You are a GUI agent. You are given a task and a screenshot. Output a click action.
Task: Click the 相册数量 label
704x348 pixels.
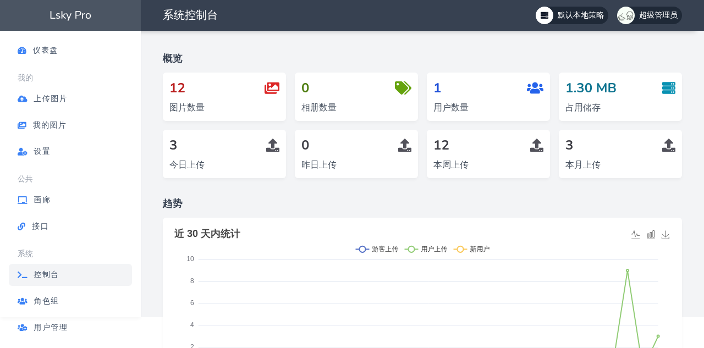tap(319, 108)
